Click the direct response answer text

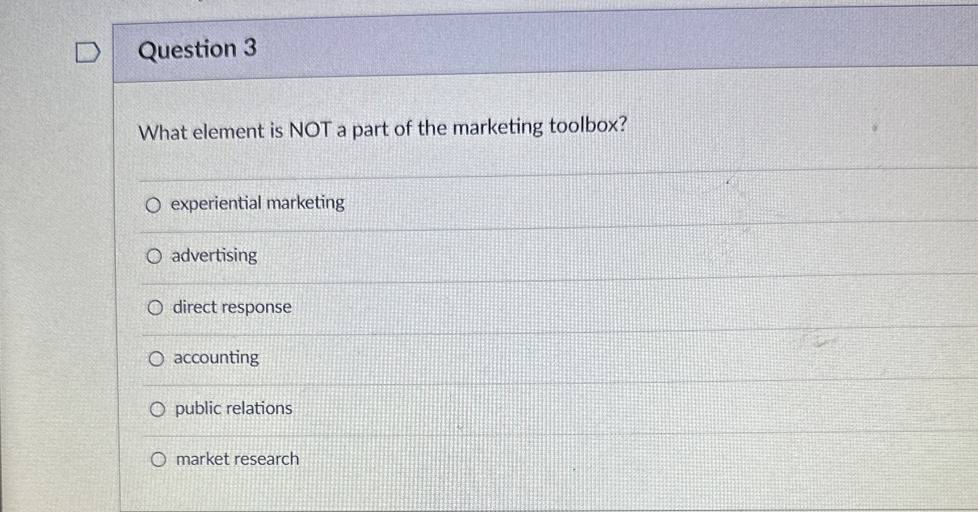click(x=232, y=307)
